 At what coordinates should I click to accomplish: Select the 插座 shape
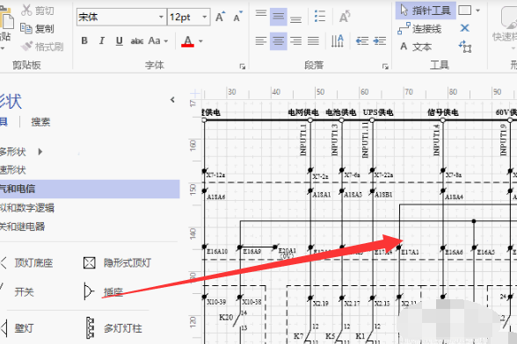click(104, 291)
